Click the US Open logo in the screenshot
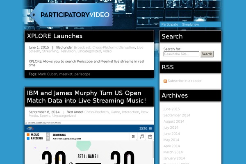Image resolution: width=246 pixels, height=164 pixels. point(30,128)
